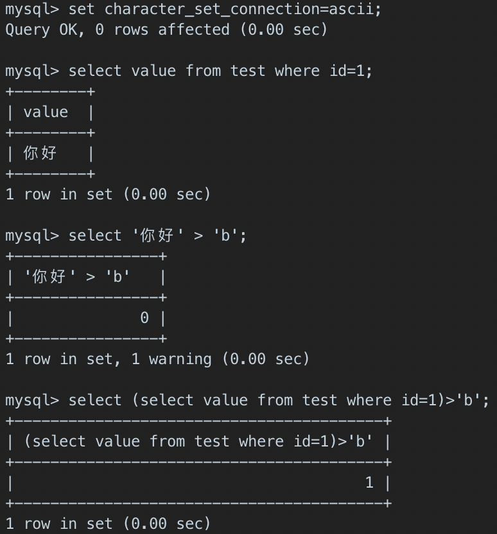Click the first mysql> prompt at the top

pyautogui.click(x=32, y=9)
